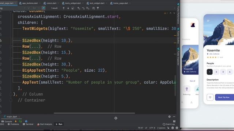The width and height of the screenshot is (234, 131).
Task: Open the Flutter Performance side panel
Action: point(178,14)
